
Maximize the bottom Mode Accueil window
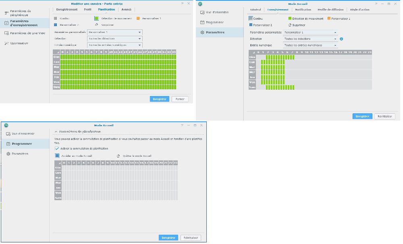195,125
